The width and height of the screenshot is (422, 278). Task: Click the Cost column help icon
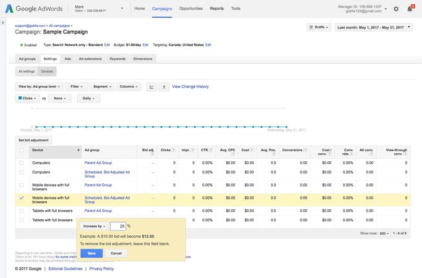click(x=252, y=150)
